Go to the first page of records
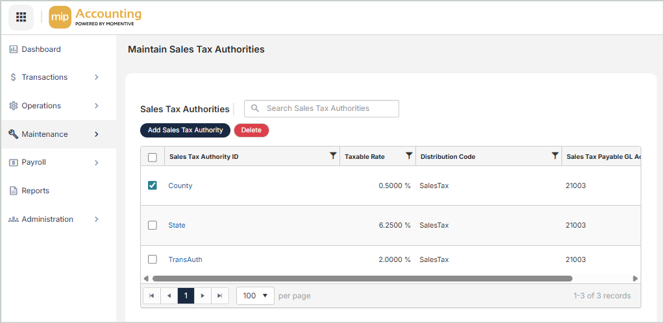The image size is (664, 323). pos(151,296)
